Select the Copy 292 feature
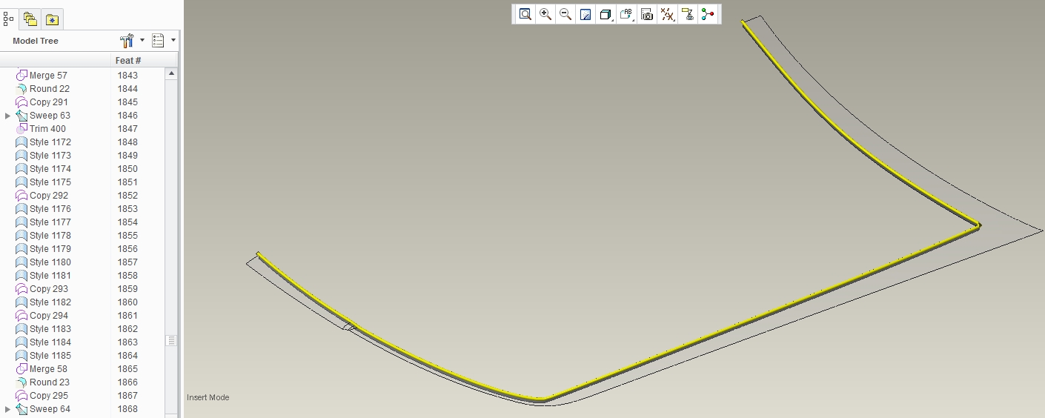This screenshot has width=1045, height=418. pyautogui.click(x=42, y=196)
